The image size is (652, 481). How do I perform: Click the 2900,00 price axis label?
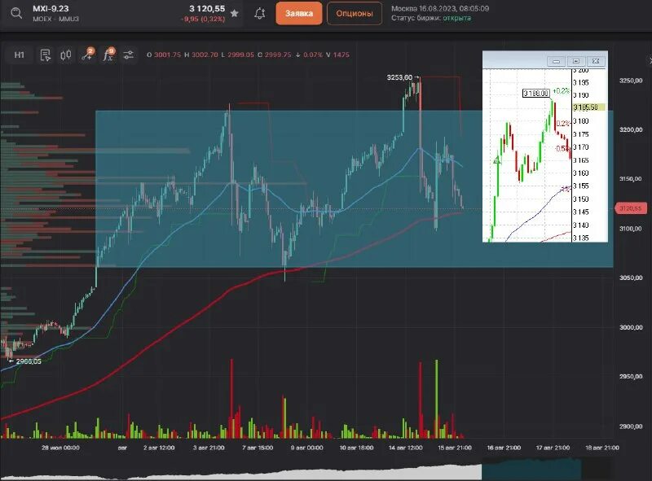[x=630, y=426]
